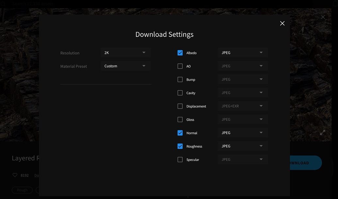Close the asset preview behind the dialog
The width and height of the screenshot is (338, 199).
click(x=323, y=17)
